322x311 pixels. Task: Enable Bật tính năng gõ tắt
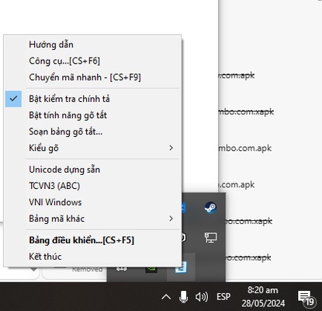(92, 115)
